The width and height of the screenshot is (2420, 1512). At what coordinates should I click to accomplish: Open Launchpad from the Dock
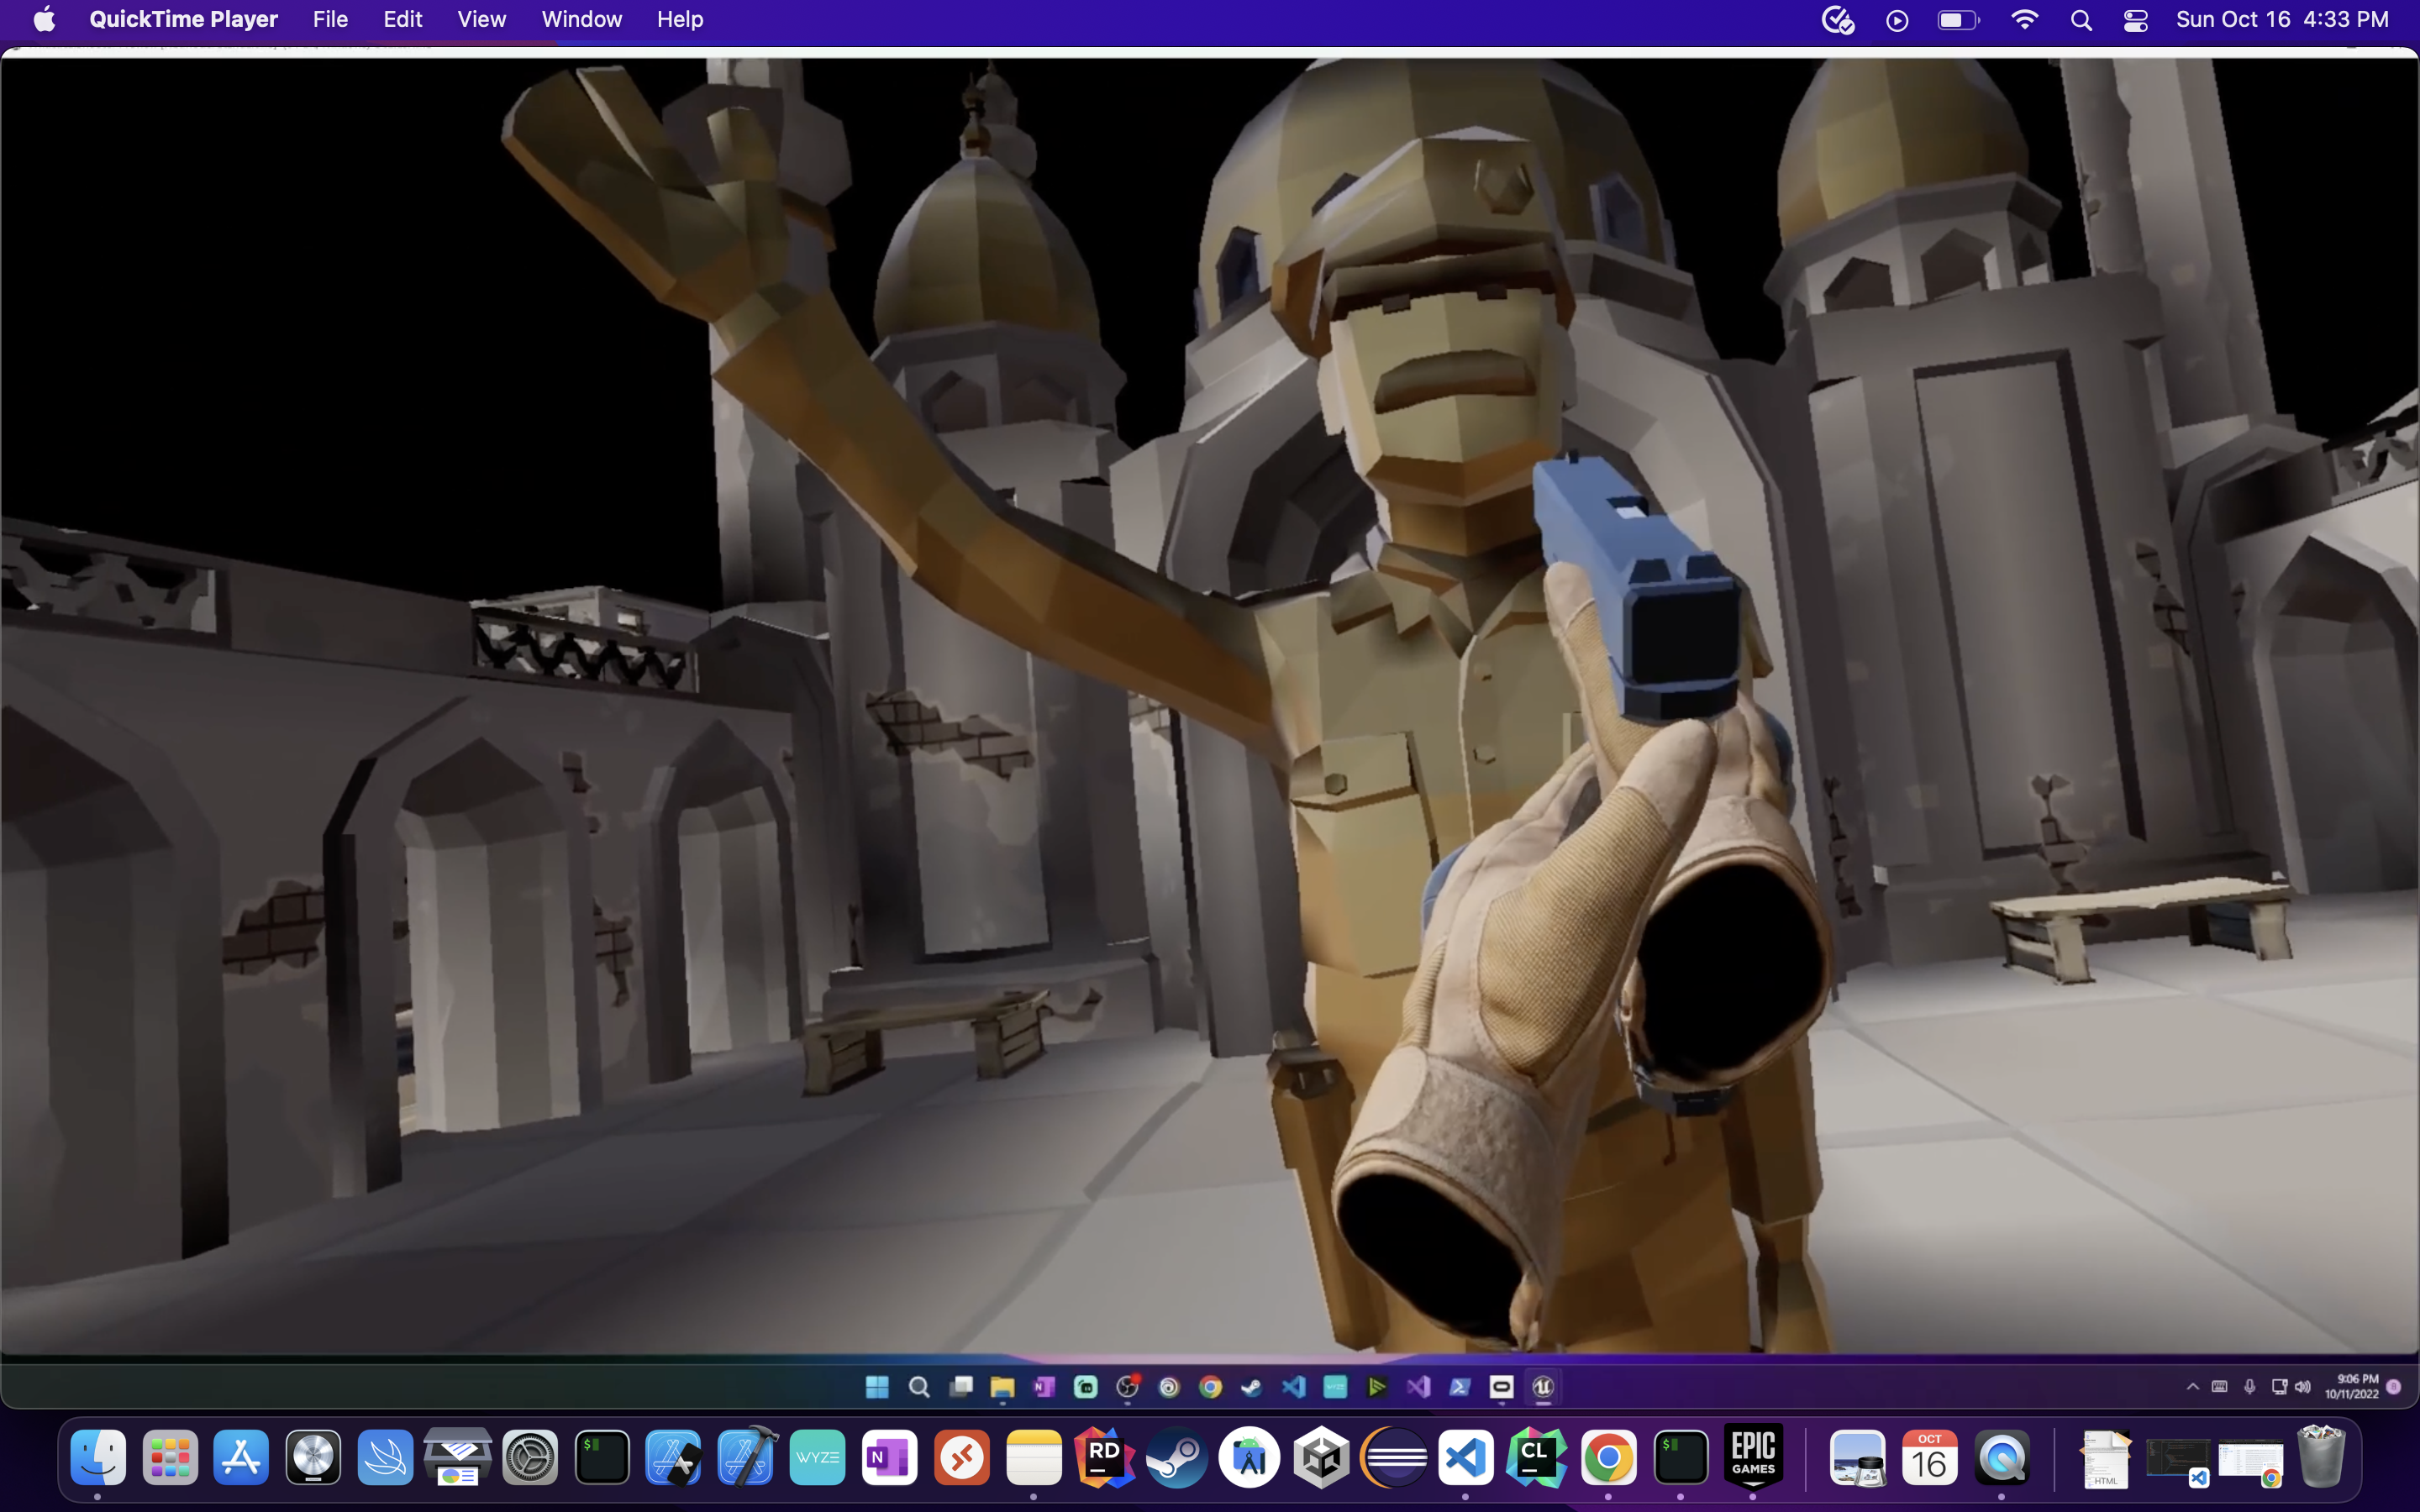click(x=170, y=1456)
